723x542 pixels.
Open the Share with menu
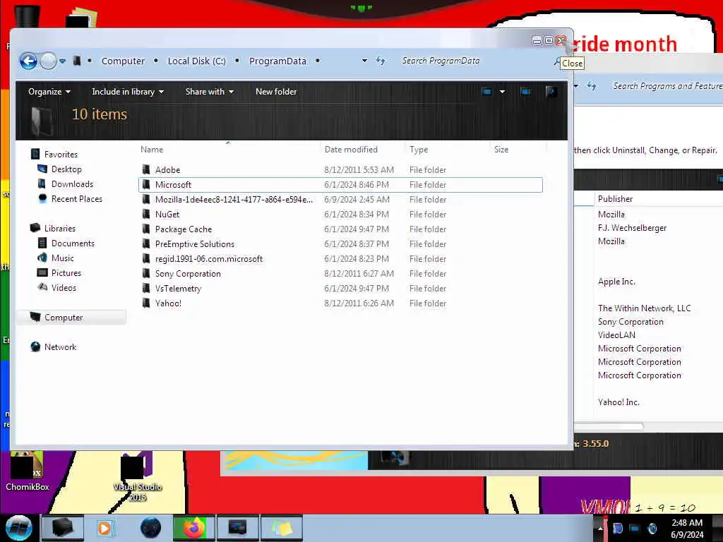pyautogui.click(x=209, y=92)
